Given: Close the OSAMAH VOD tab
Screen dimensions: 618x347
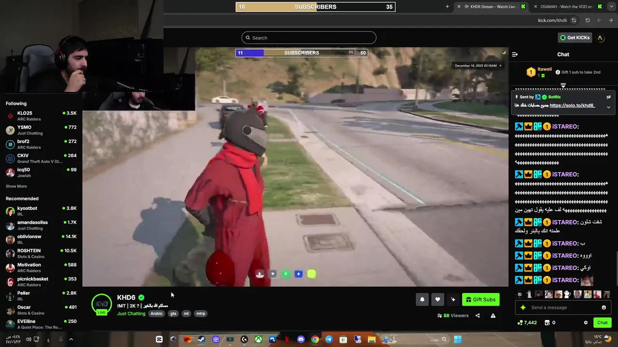Looking at the screenshot, I should point(535,7).
